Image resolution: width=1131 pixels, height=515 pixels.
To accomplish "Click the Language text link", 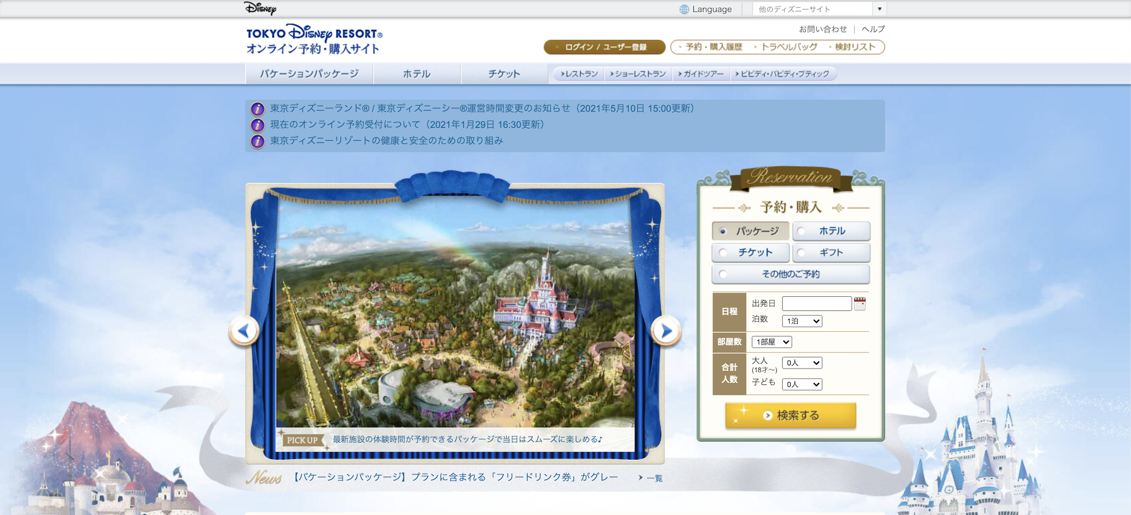I will [712, 9].
